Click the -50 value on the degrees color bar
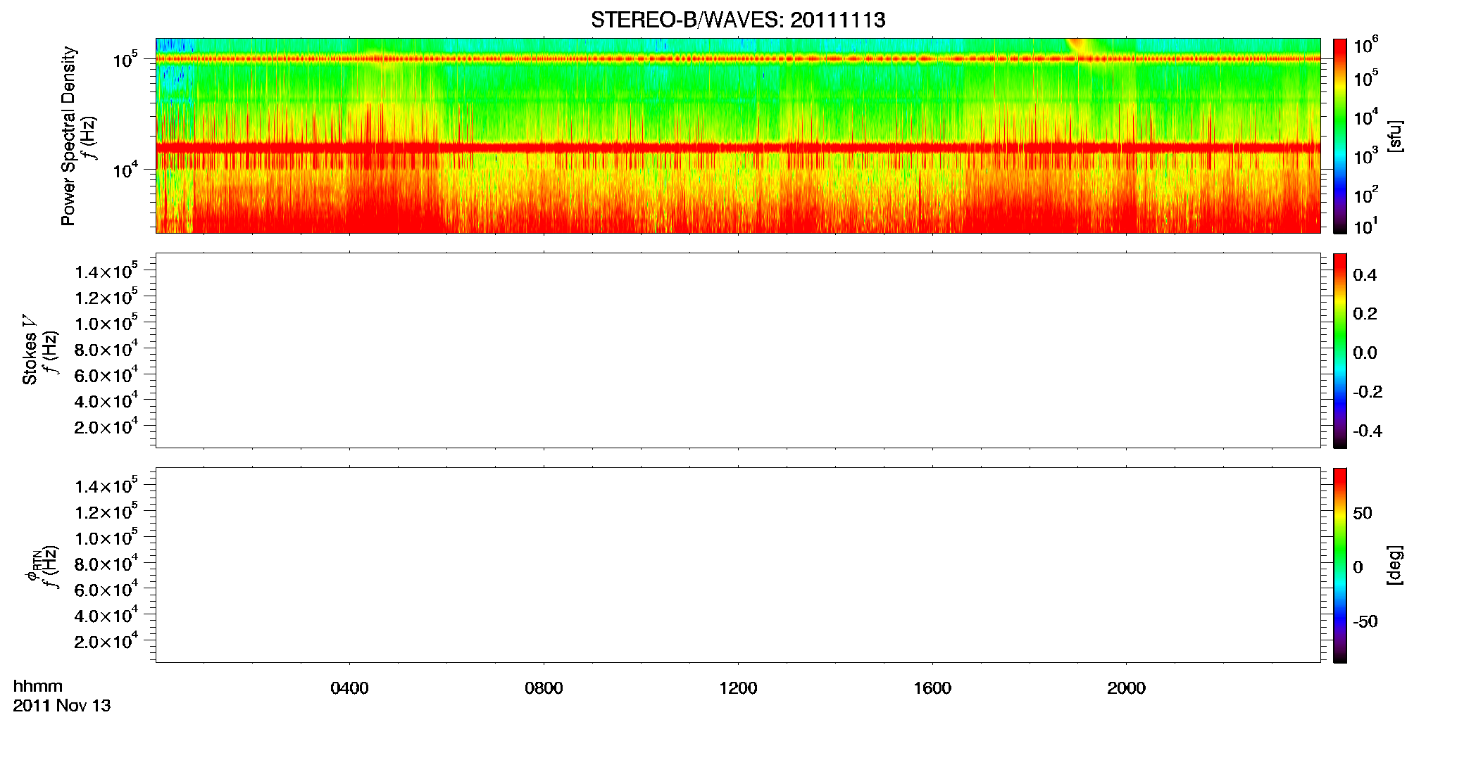 tap(1365, 622)
